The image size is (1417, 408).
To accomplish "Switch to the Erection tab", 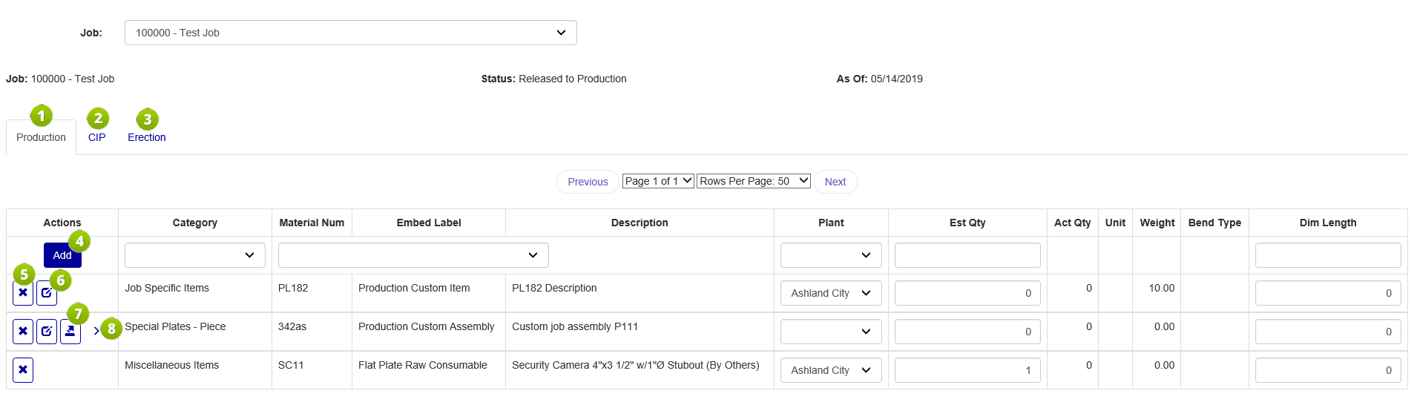I will (146, 137).
